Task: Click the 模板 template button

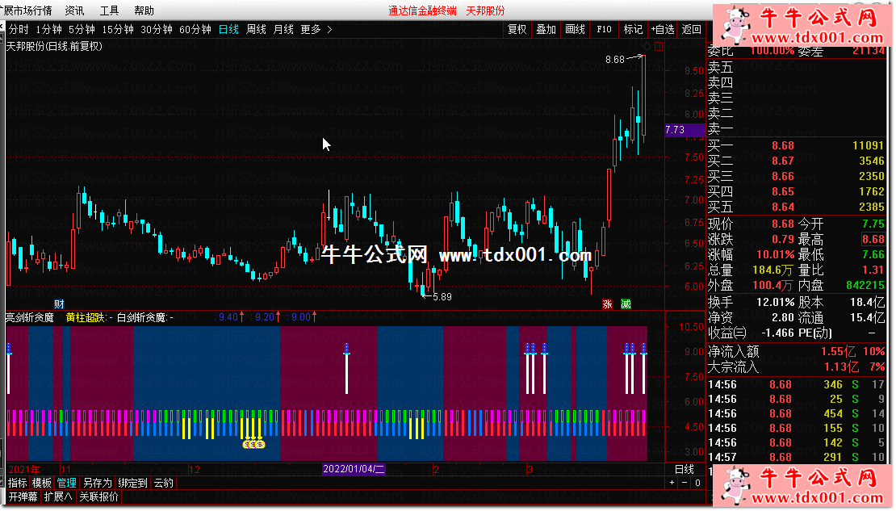Action: pos(42,483)
